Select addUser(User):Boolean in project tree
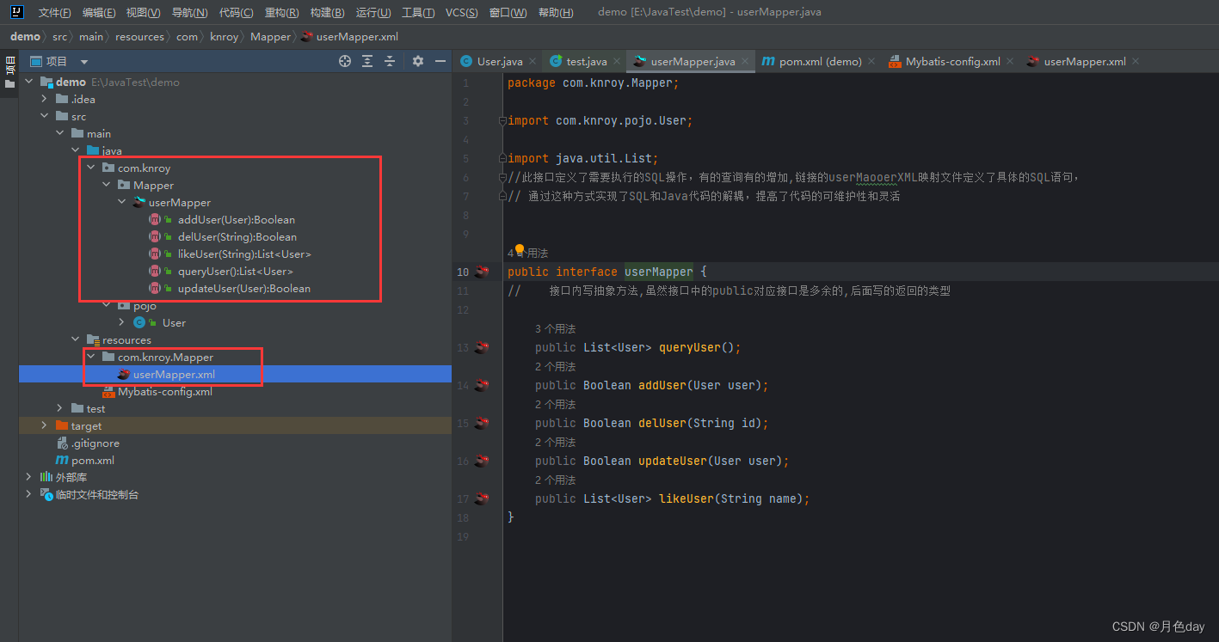The width and height of the screenshot is (1219, 642). tap(237, 219)
